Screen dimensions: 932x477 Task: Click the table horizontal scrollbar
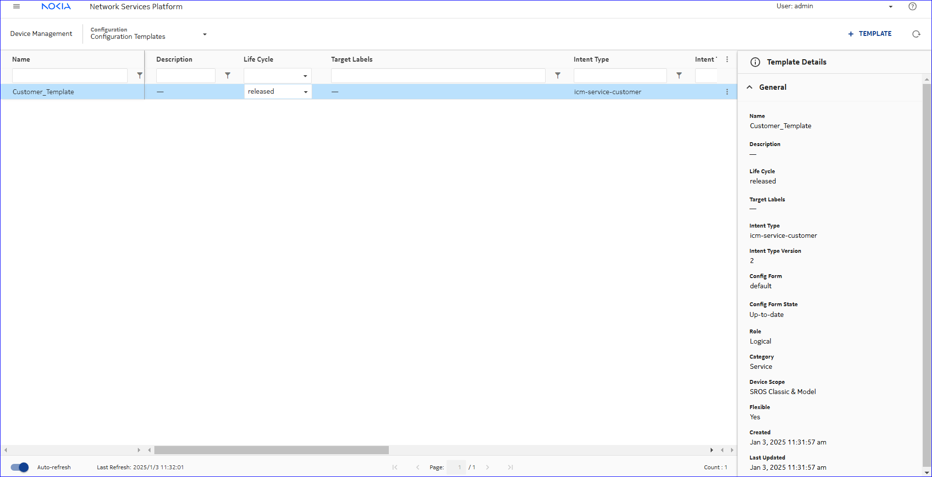tap(271, 450)
